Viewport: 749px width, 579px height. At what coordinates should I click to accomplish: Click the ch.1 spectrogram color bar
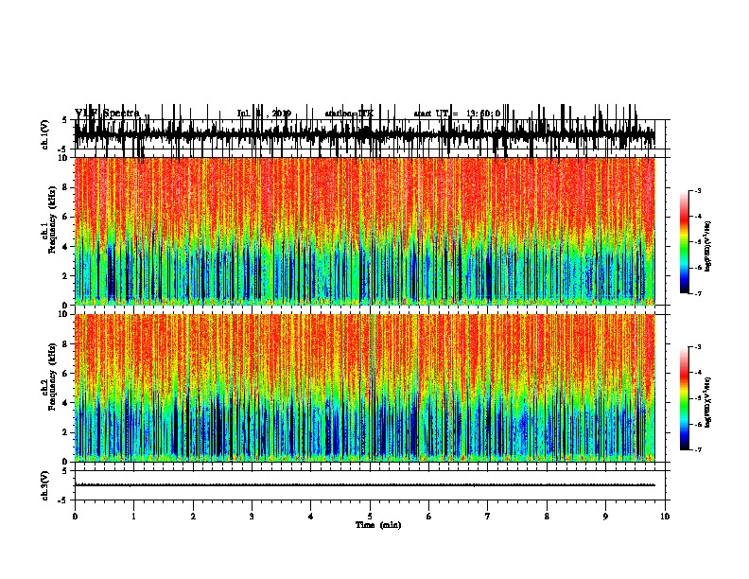[x=685, y=241]
